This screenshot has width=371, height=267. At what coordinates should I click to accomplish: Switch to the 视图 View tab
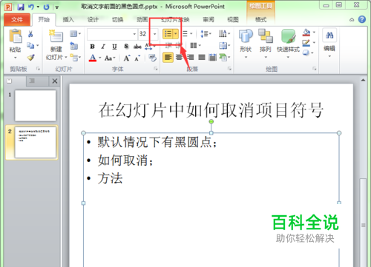pyautogui.click(x=233, y=19)
